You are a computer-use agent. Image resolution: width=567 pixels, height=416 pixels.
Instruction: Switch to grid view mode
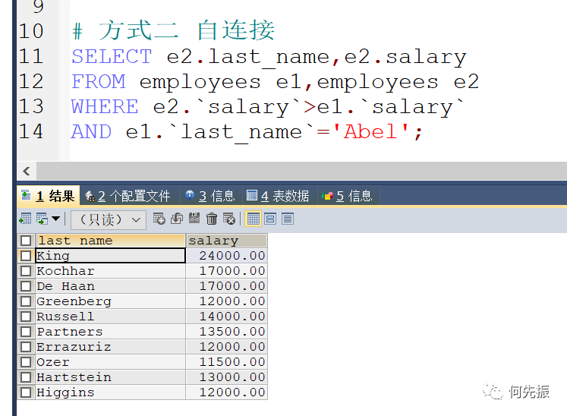coord(253,219)
